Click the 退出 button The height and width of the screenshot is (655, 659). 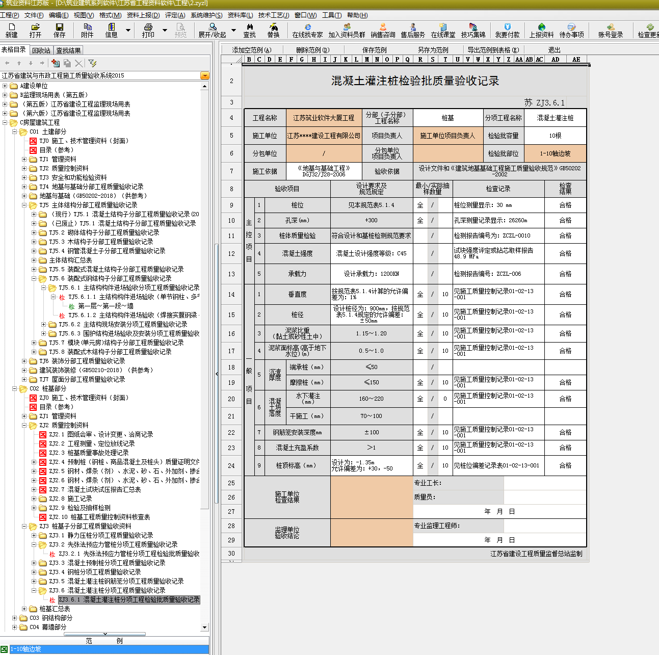click(554, 50)
